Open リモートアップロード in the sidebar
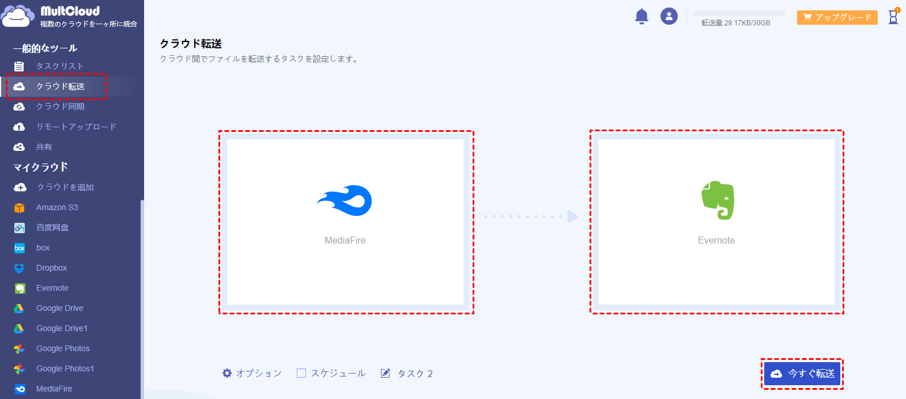Screen dimensions: 906x399 76,127
